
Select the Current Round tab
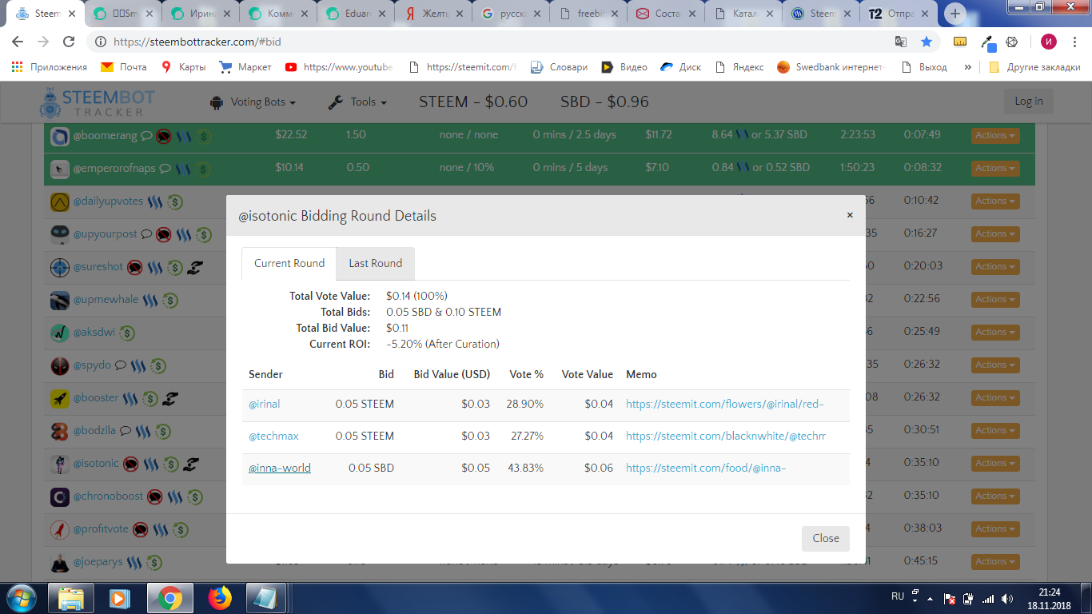point(289,263)
